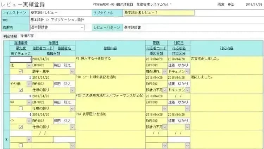Open the 優先度 dropdown showing 低
The height and width of the screenshot is (149, 264).
tap(29, 65)
